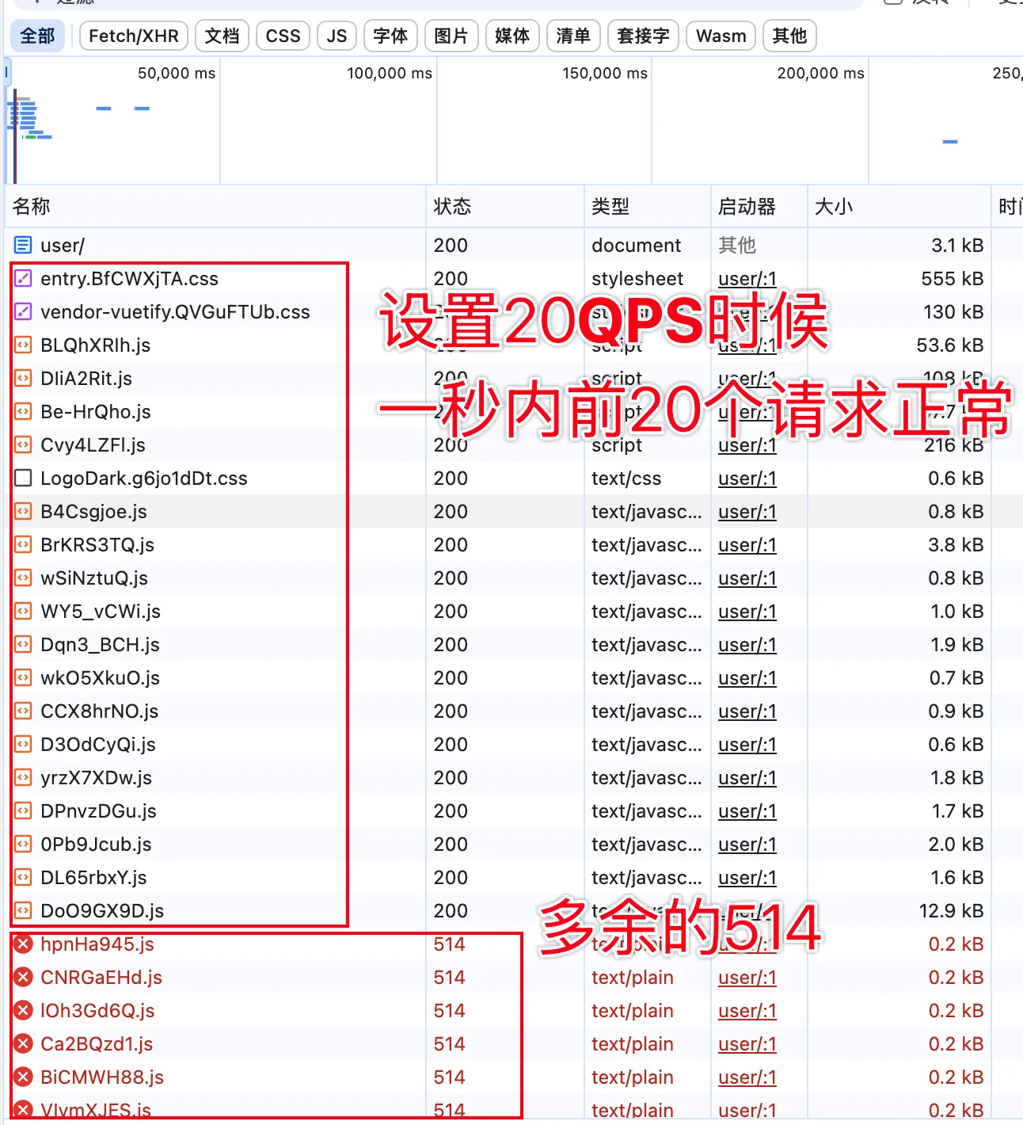This screenshot has height=1125, width=1023.
Task: Click script icon of WY5_vCWi.js
Action: [23, 612]
